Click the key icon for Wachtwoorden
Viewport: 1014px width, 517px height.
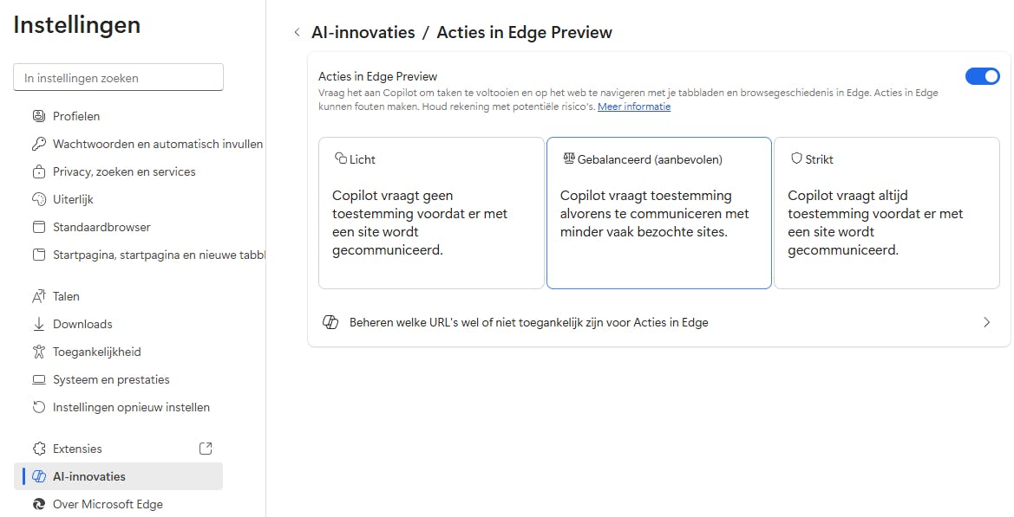[x=38, y=144]
